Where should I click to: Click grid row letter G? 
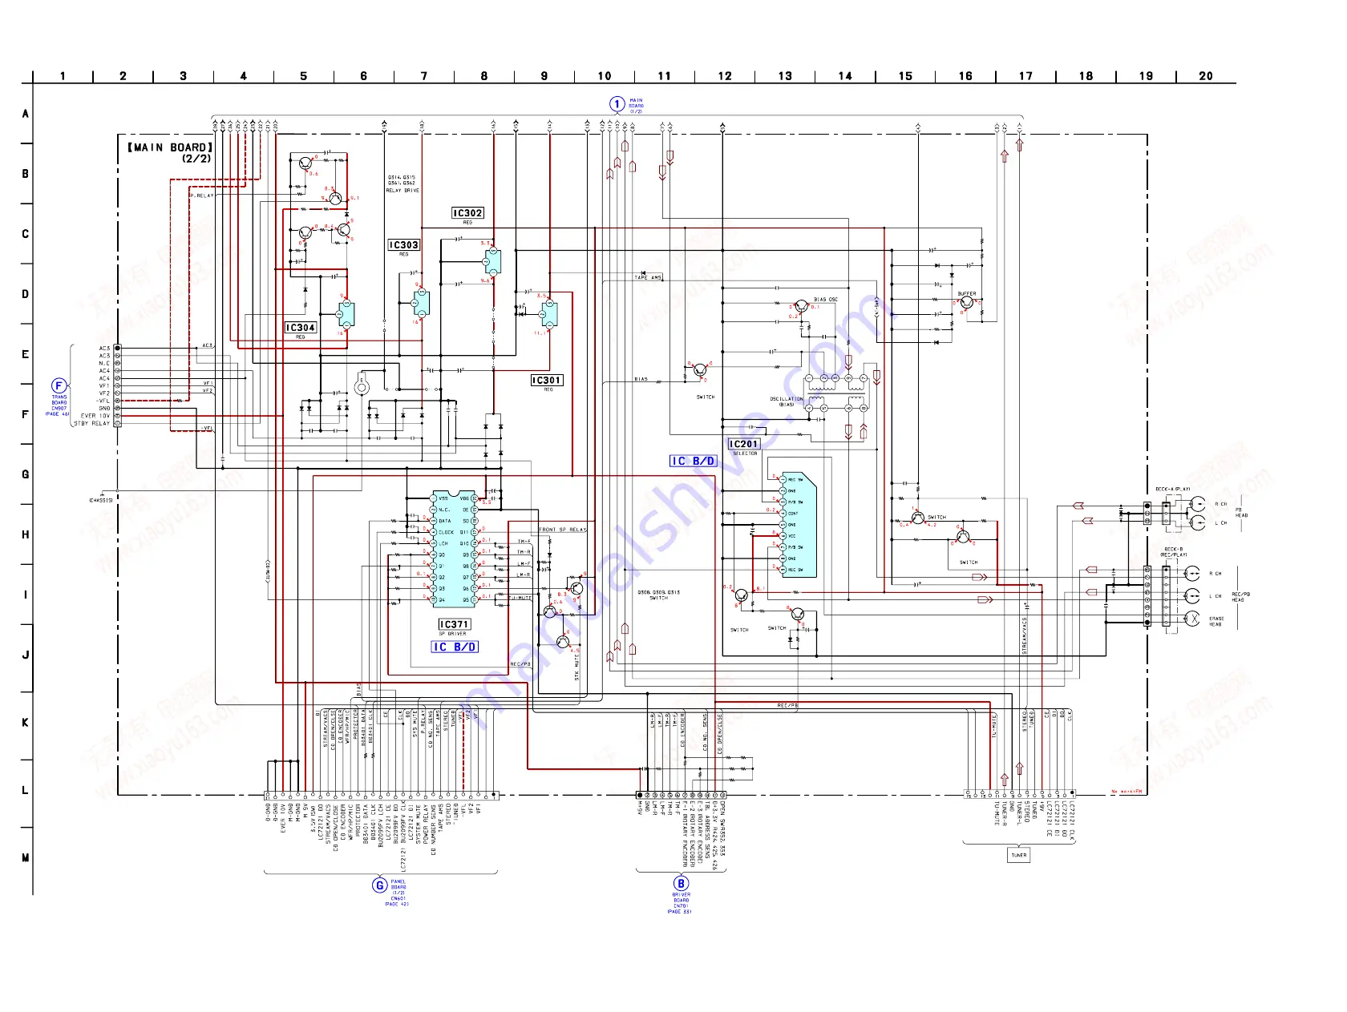click(25, 474)
